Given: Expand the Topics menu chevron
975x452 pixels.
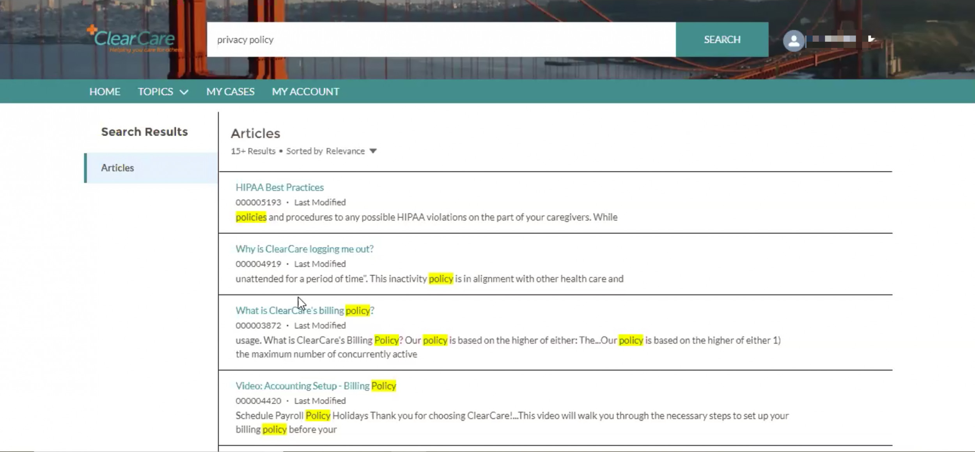Looking at the screenshot, I should [184, 92].
